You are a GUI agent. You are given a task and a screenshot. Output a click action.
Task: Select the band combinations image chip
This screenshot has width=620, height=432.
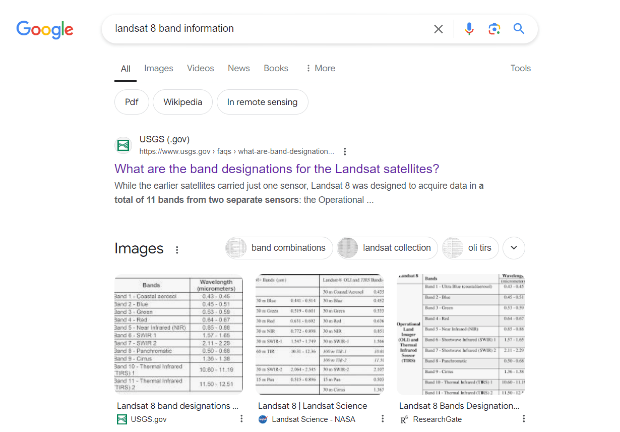(x=279, y=248)
